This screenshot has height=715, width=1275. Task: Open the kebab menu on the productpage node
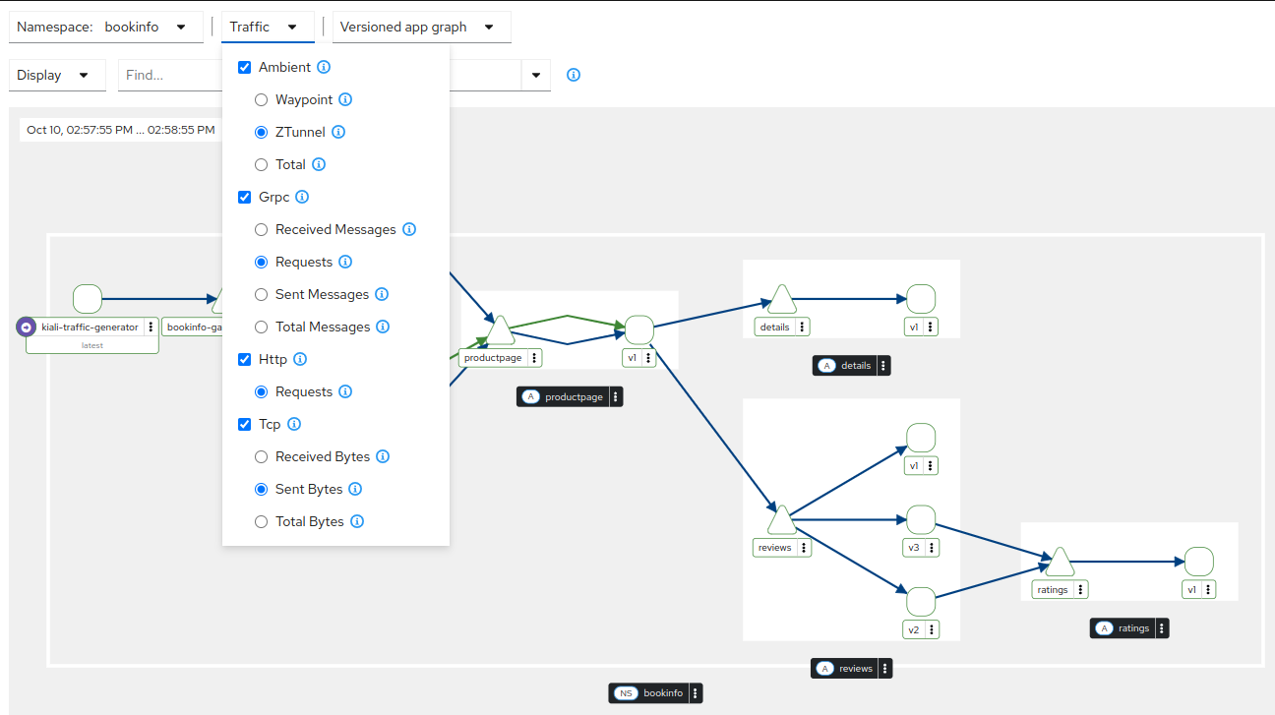point(535,357)
